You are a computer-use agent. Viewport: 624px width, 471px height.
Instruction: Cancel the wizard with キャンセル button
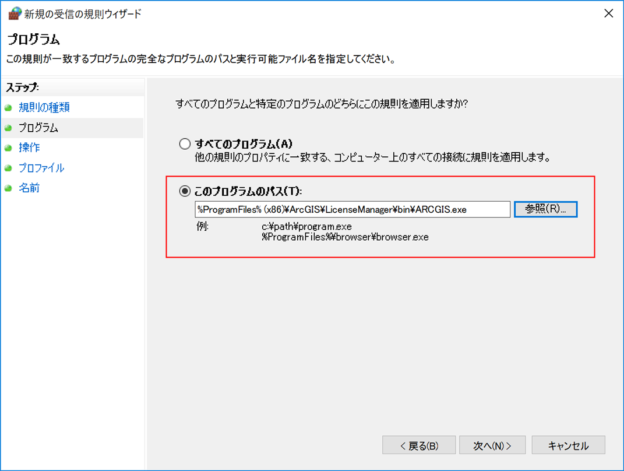[x=568, y=446]
